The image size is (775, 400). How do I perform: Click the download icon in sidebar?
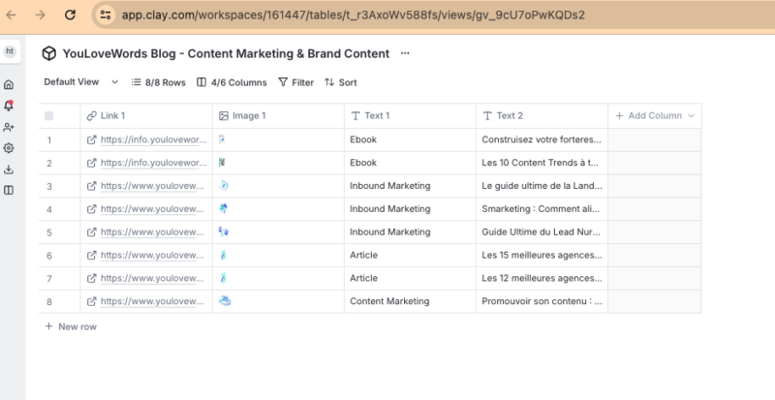pyautogui.click(x=9, y=169)
